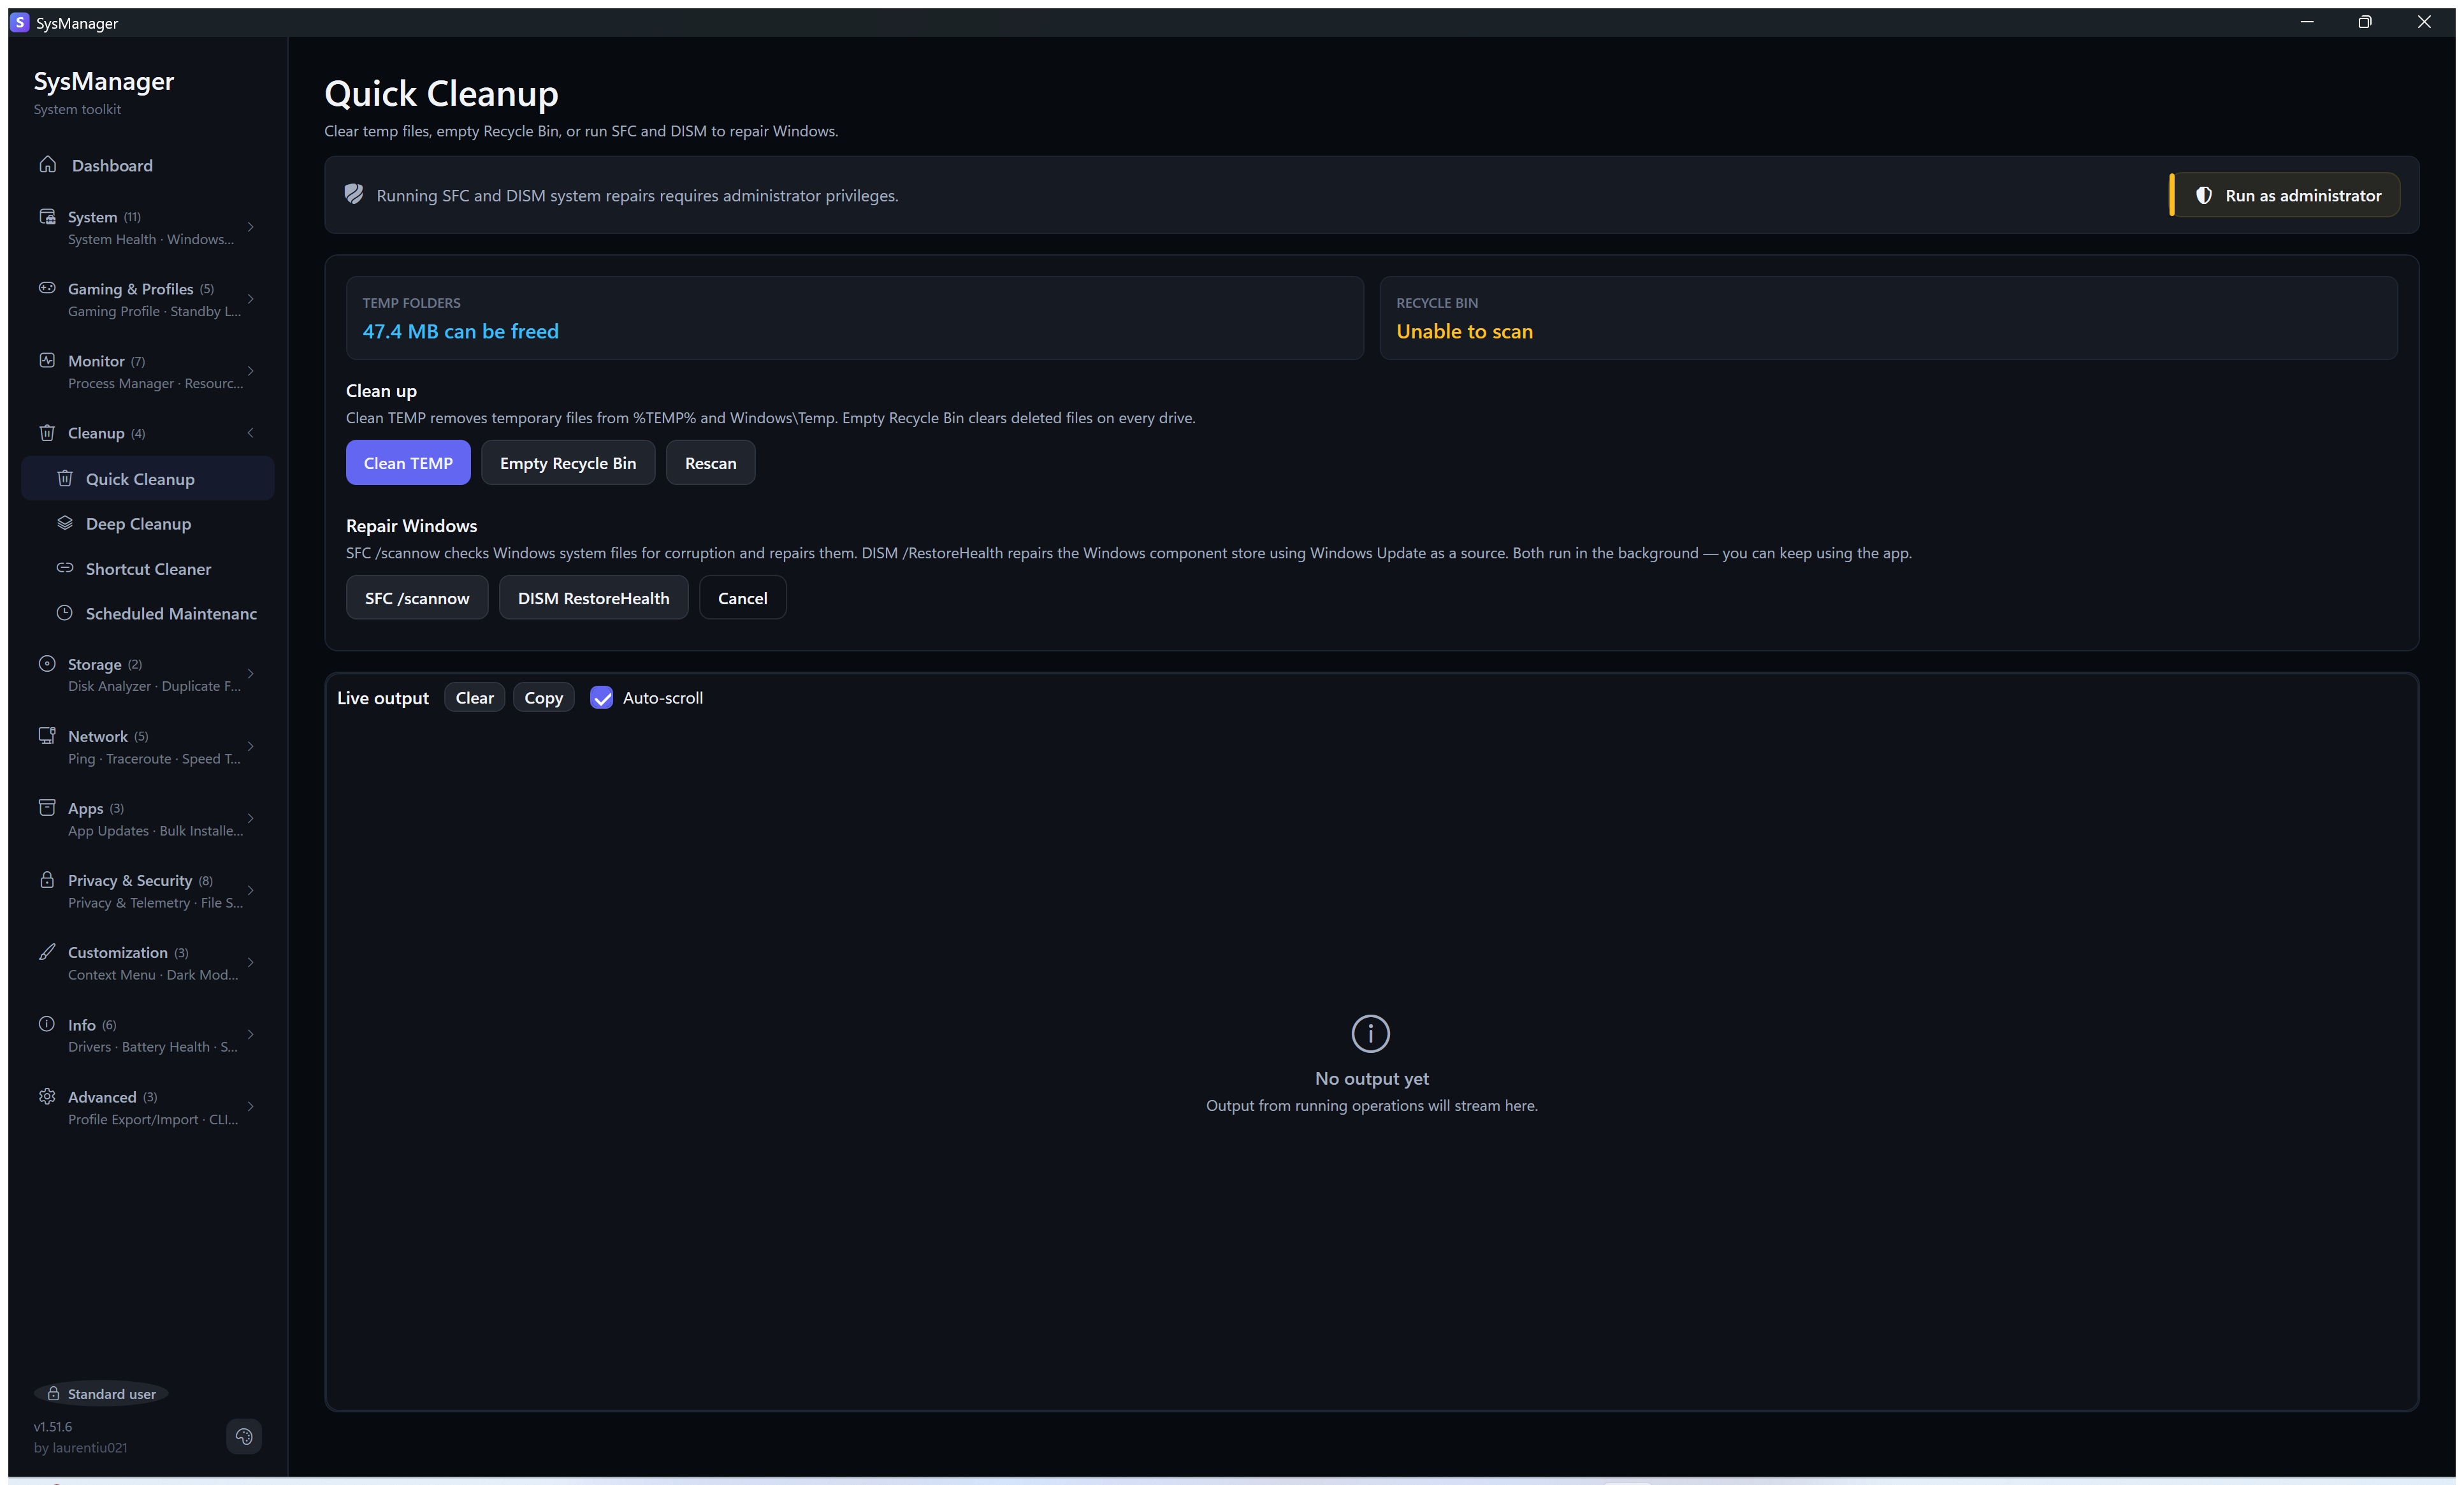
Task: Click the 'Unable to scan' status
Action: coord(1464,331)
